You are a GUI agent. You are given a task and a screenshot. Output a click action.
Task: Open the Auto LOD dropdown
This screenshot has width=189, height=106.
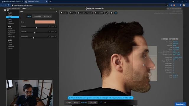coord(99,13)
